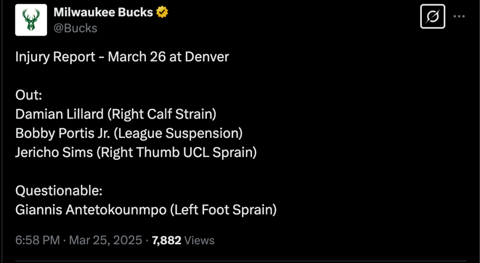Open Grok explain-this-post icon
Viewport: 480px width, 263px height.
point(433,16)
